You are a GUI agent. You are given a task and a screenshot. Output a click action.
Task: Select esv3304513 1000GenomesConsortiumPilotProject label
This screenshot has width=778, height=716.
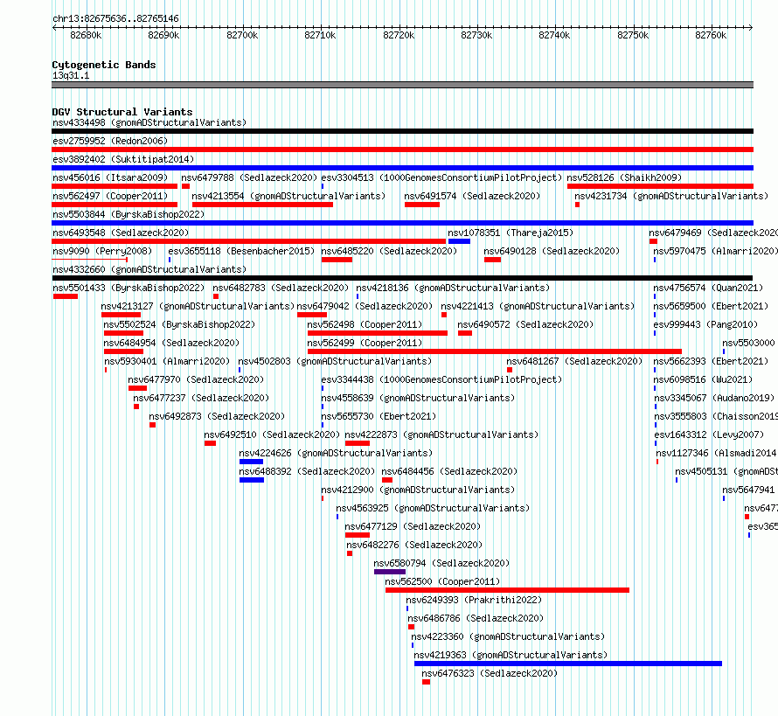coord(441,177)
